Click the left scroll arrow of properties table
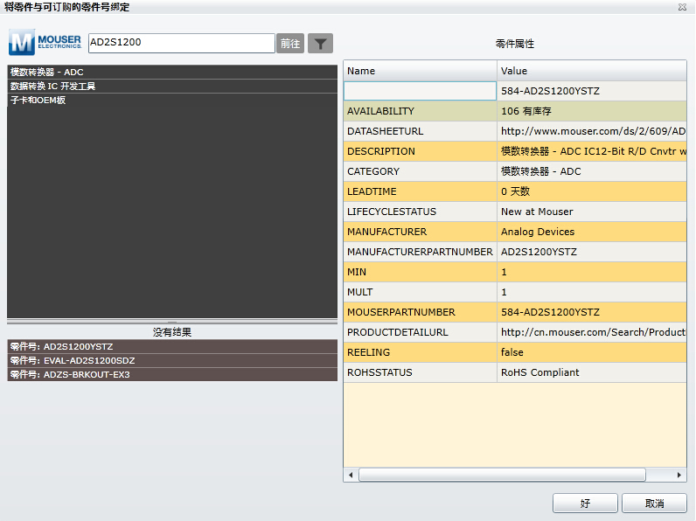Screen dimensions: 696x521 pos(351,475)
